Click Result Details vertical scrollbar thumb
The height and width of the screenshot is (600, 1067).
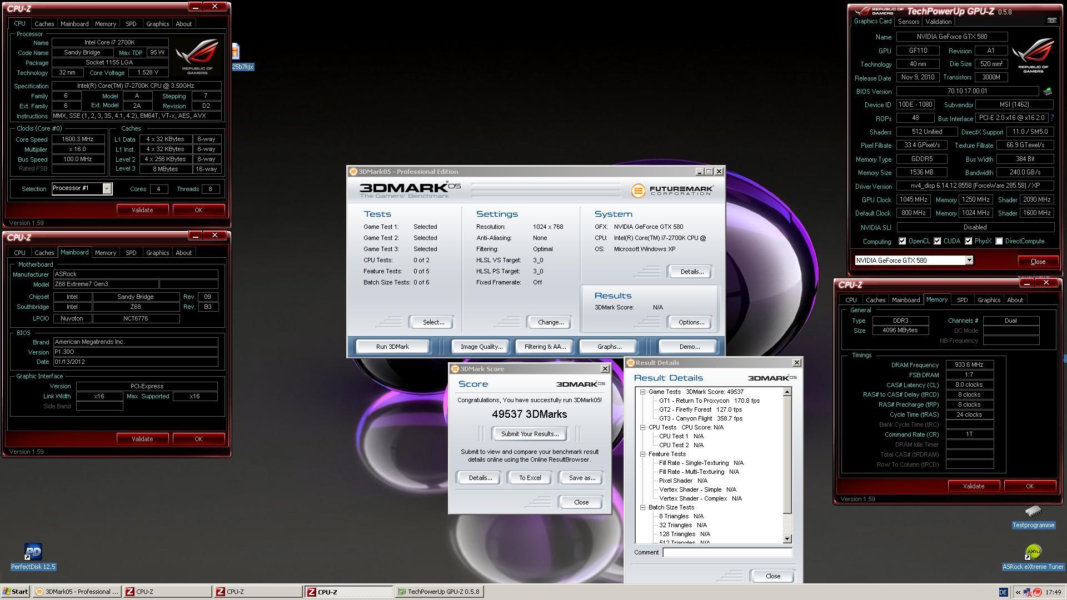[x=787, y=455]
